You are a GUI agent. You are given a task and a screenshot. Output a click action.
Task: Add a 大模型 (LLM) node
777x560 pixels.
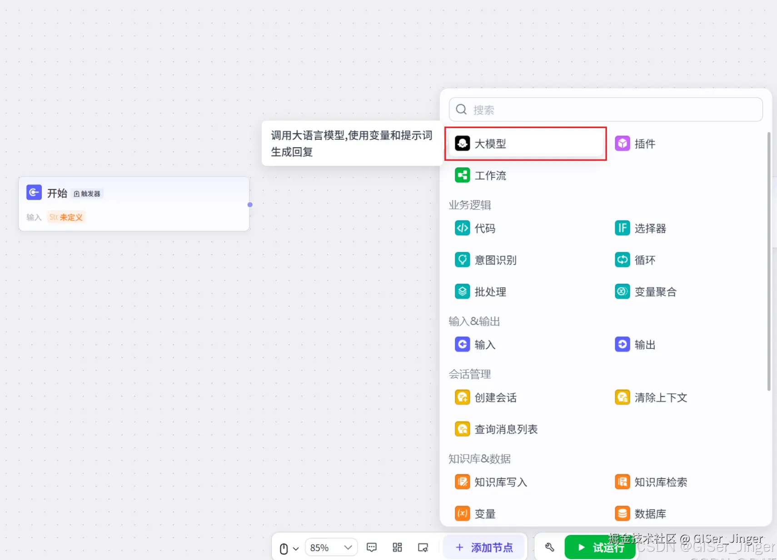(526, 144)
